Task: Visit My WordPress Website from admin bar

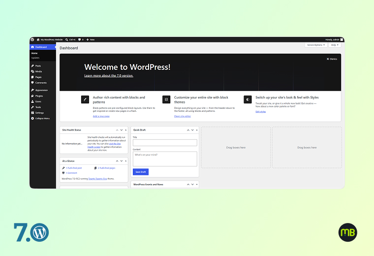Action: (x=50, y=39)
